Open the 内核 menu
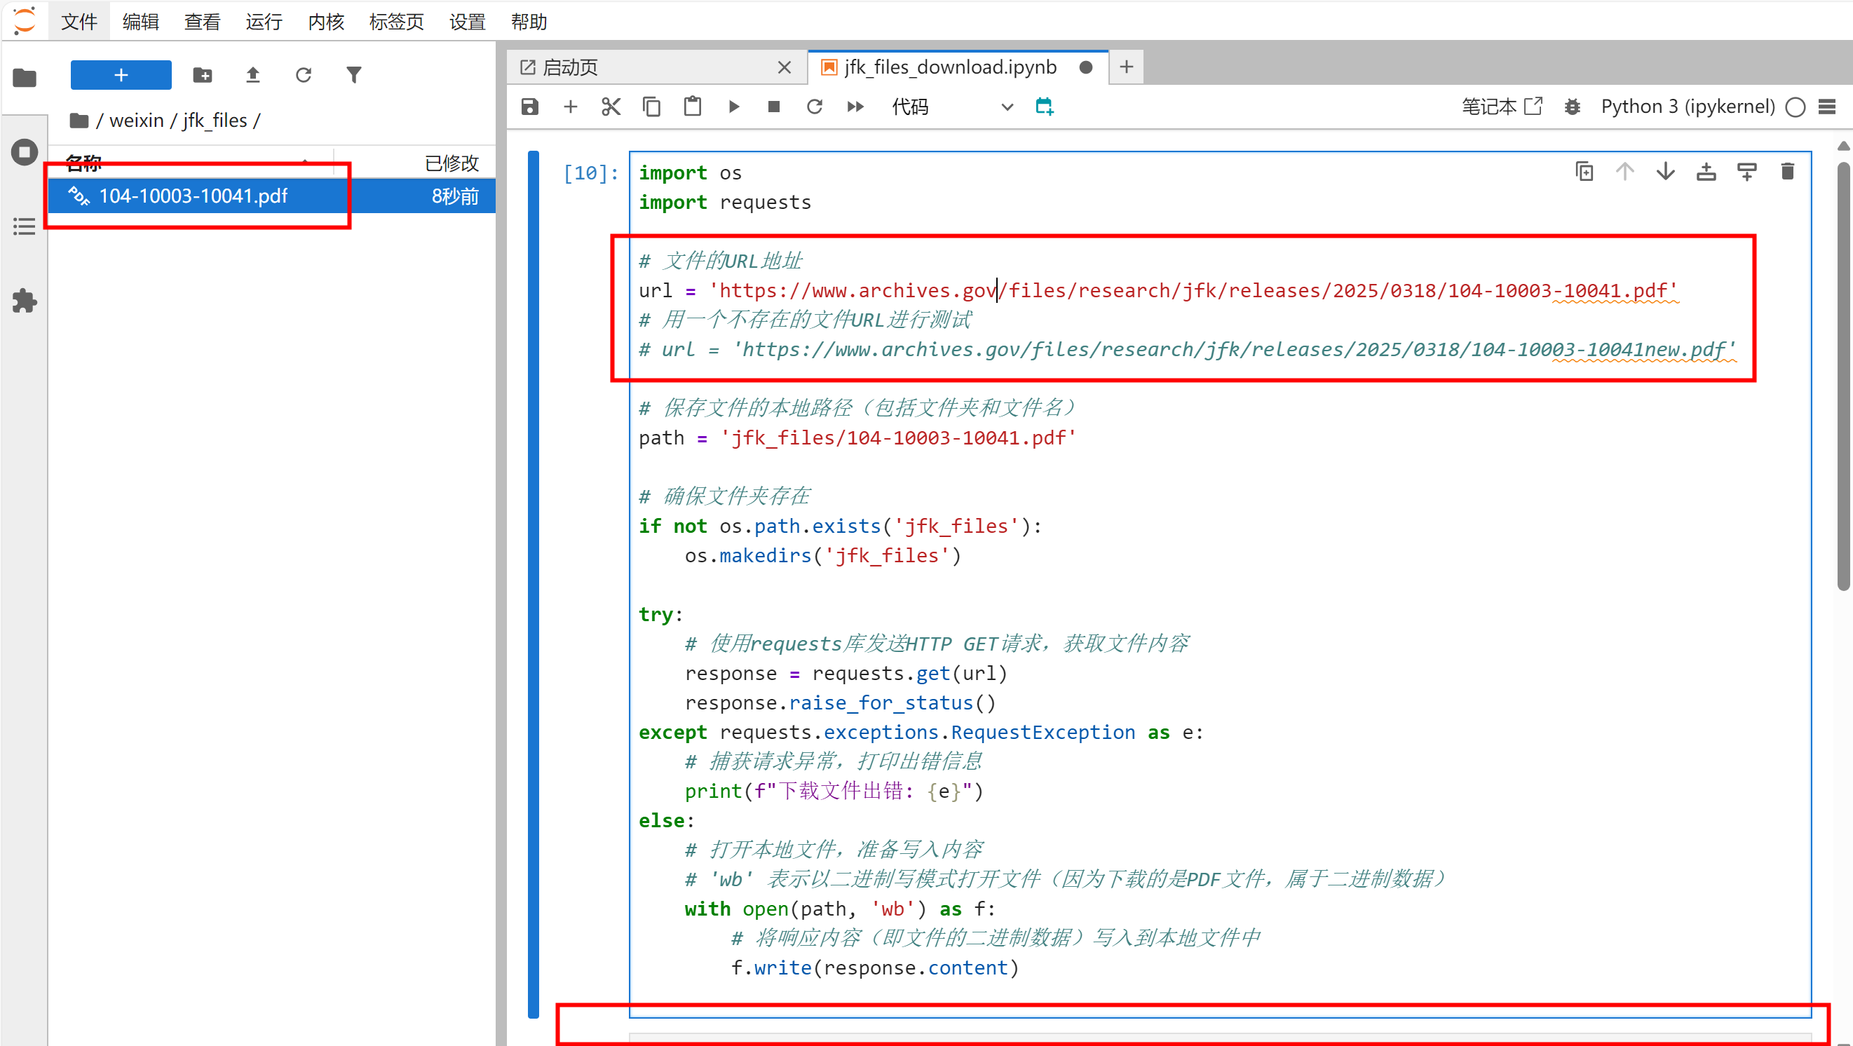Screen dimensions: 1853x1046 point(325,22)
